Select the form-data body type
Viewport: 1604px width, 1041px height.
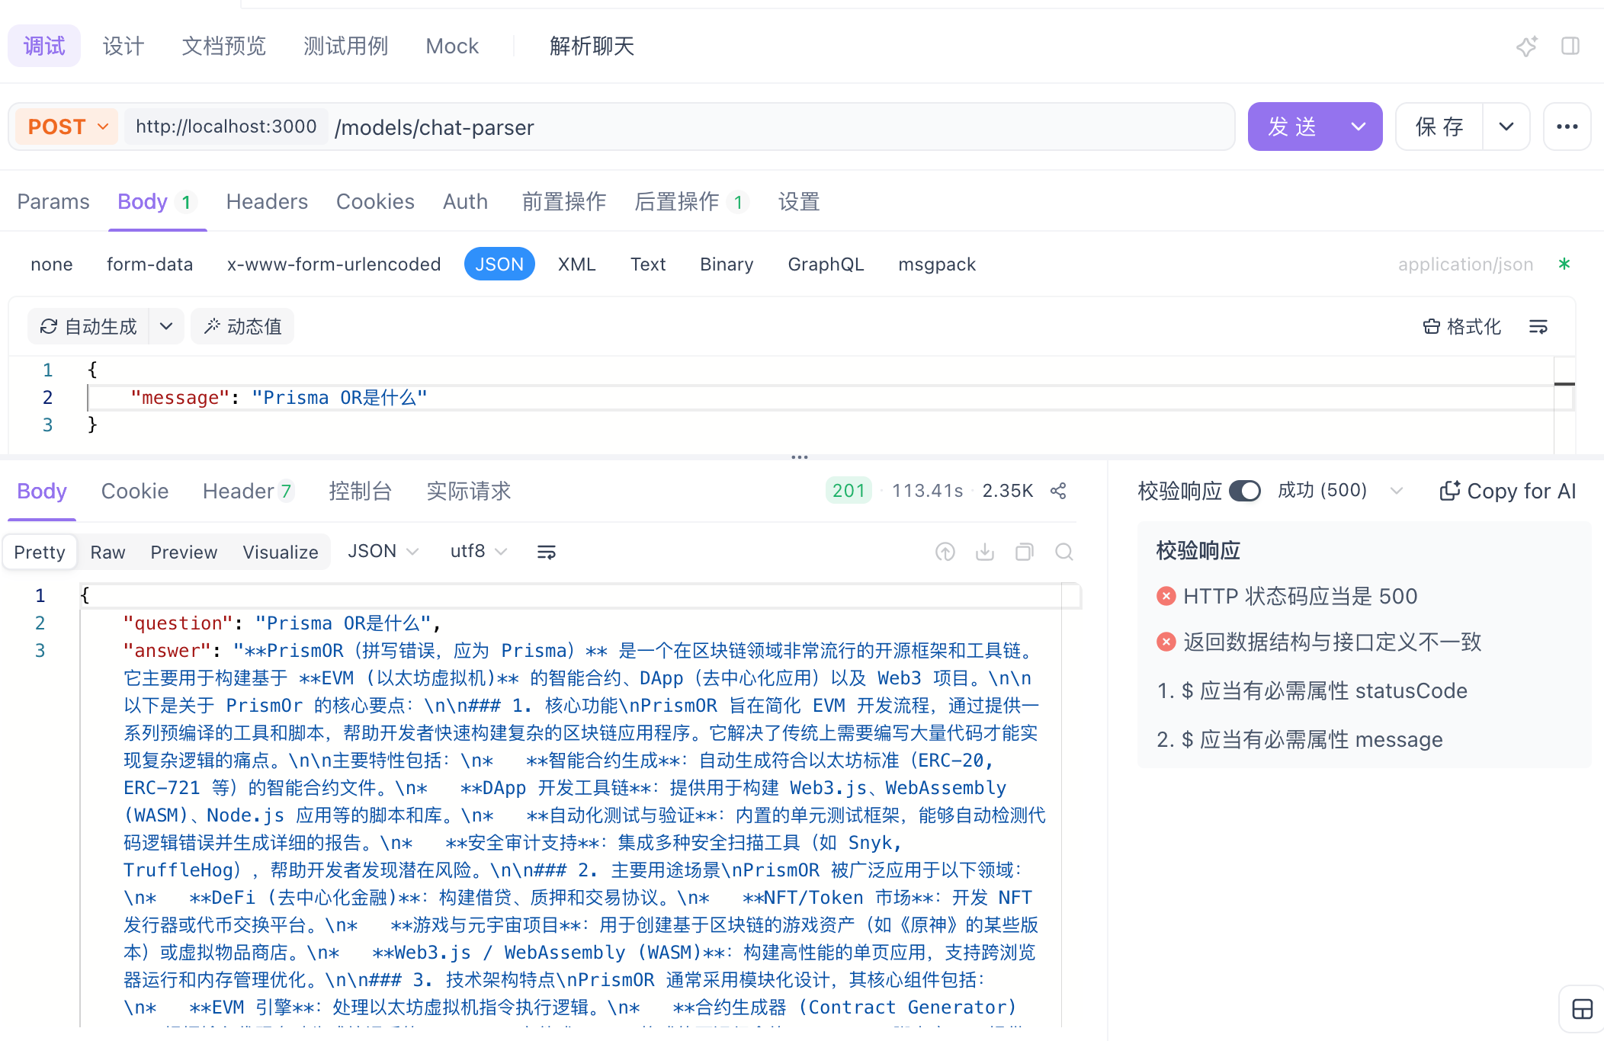[x=149, y=264]
